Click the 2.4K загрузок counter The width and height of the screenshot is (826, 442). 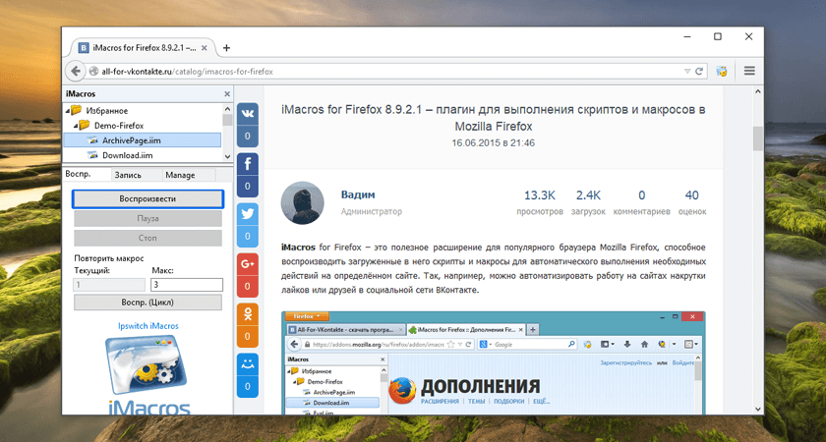pos(588,202)
